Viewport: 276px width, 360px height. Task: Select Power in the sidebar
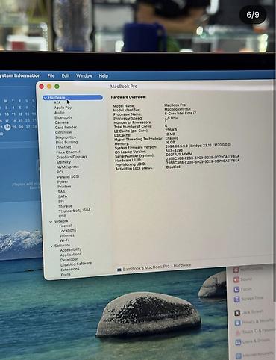(63, 181)
